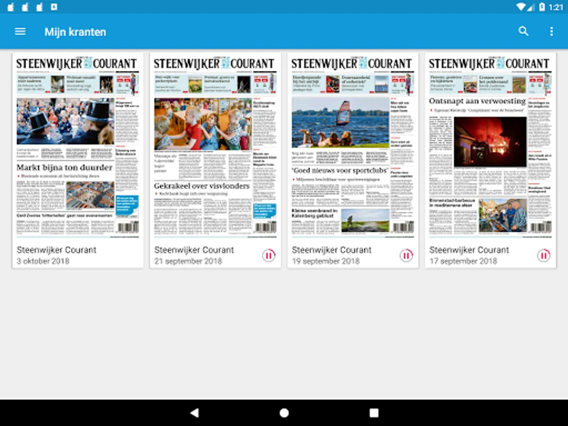Tap the Wi-Fi status icon
The width and height of the screenshot is (568, 426).
pos(521,7)
